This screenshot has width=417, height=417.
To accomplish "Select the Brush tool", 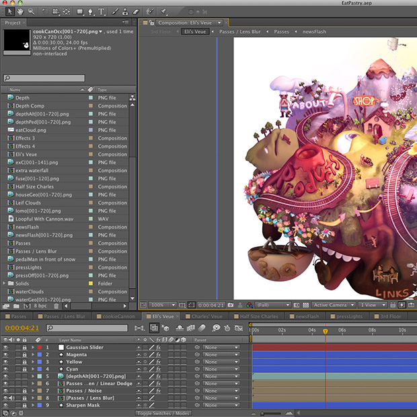I will (115, 11).
